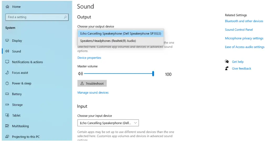The height and width of the screenshot is (143, 268).
Task: Click the Focus assist moon icon
Action: click(7, 73)
